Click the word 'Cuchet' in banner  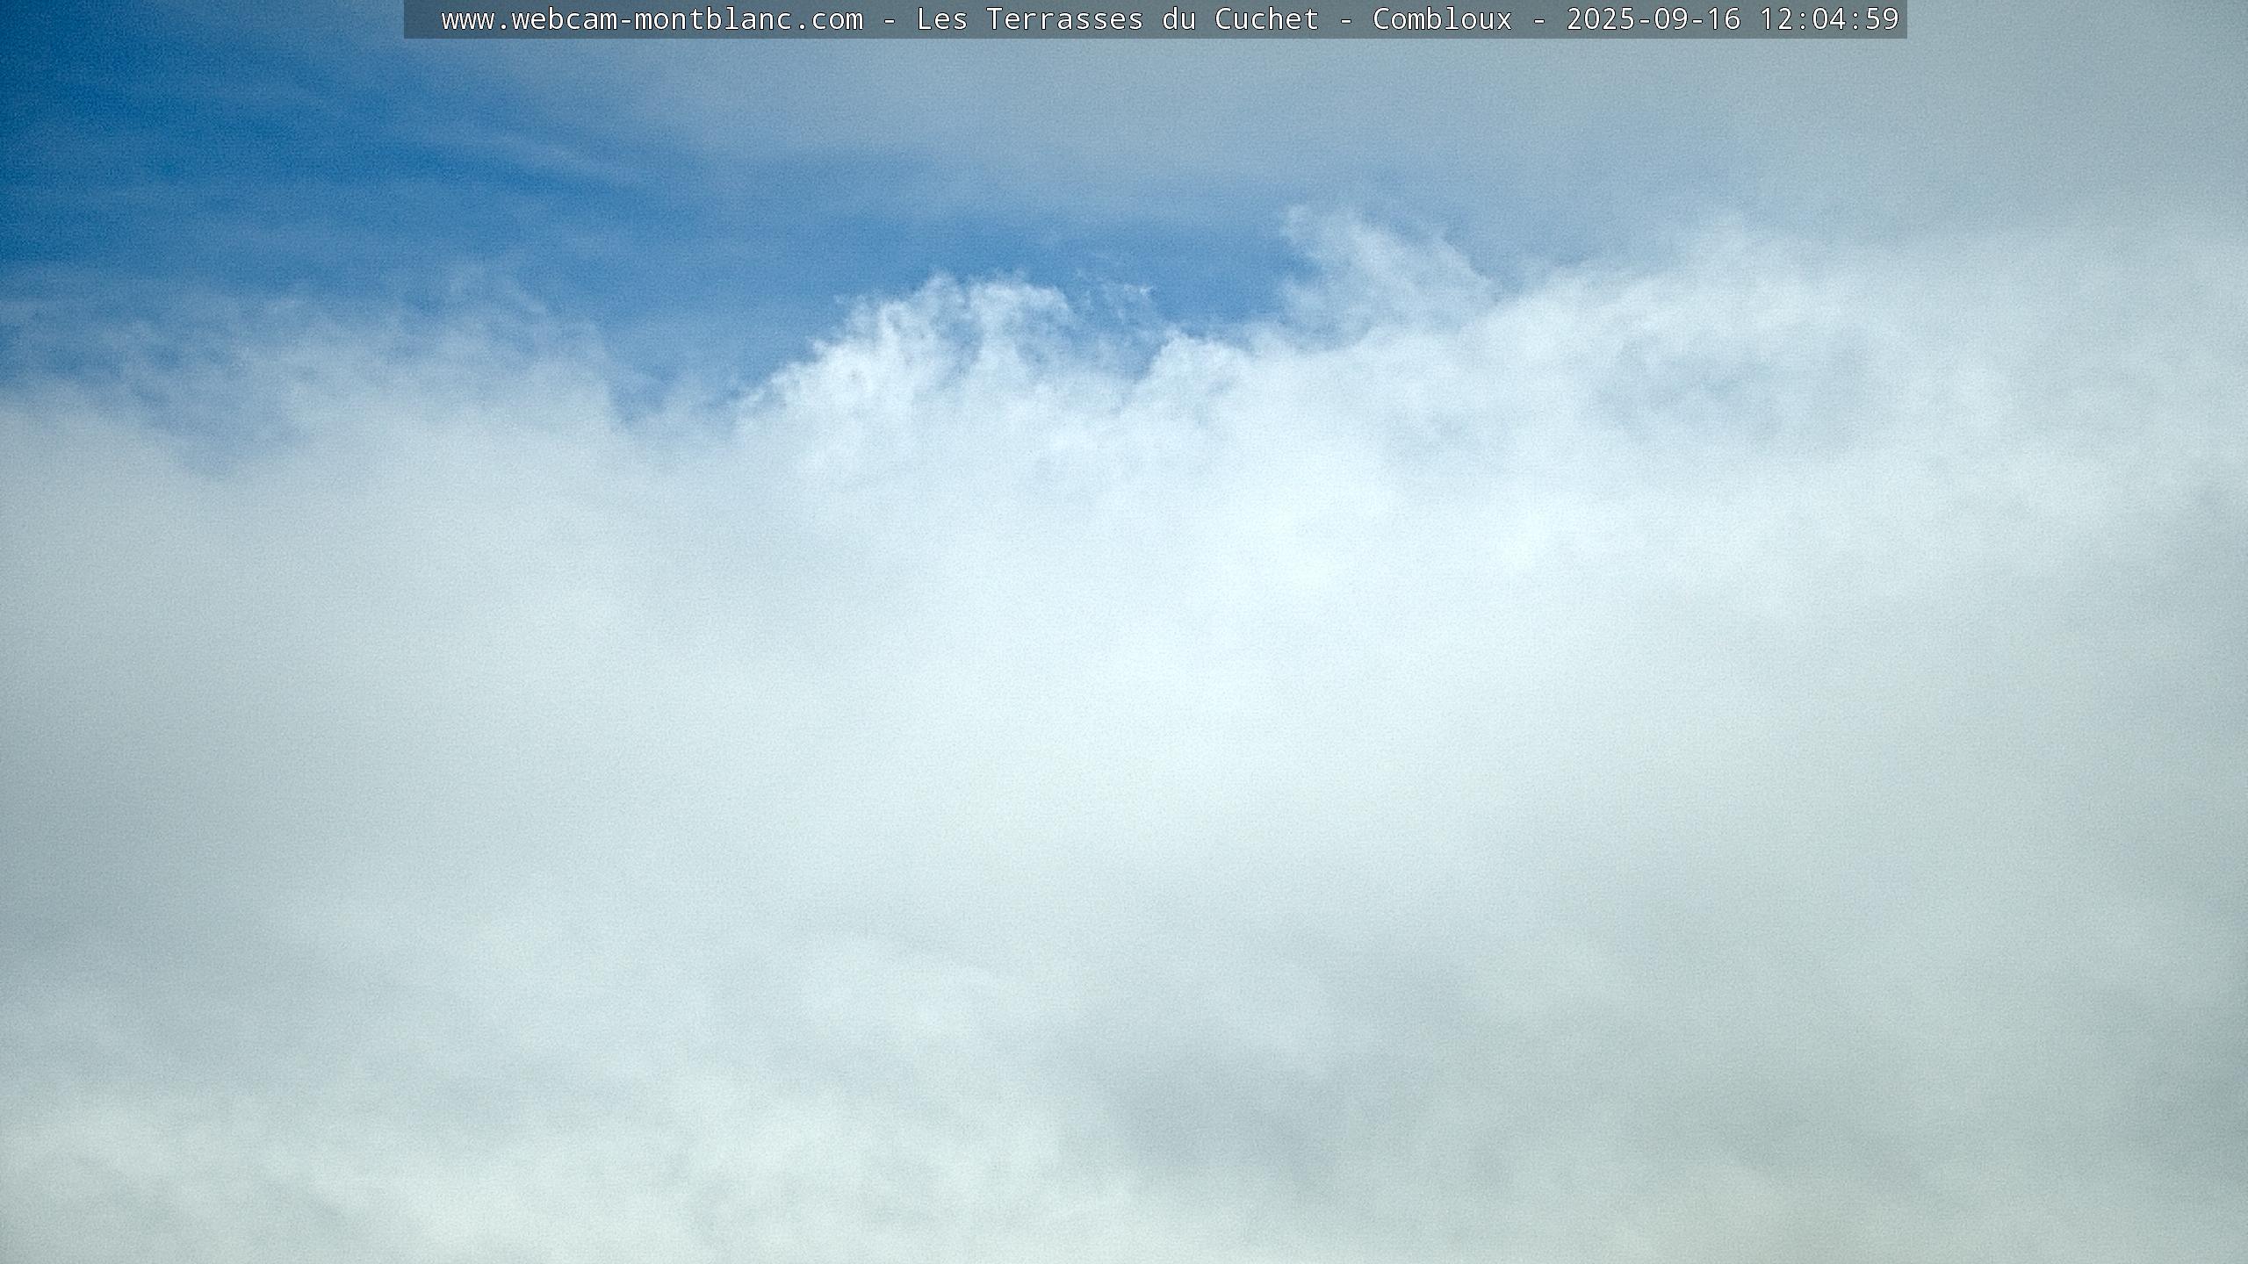1266,19
